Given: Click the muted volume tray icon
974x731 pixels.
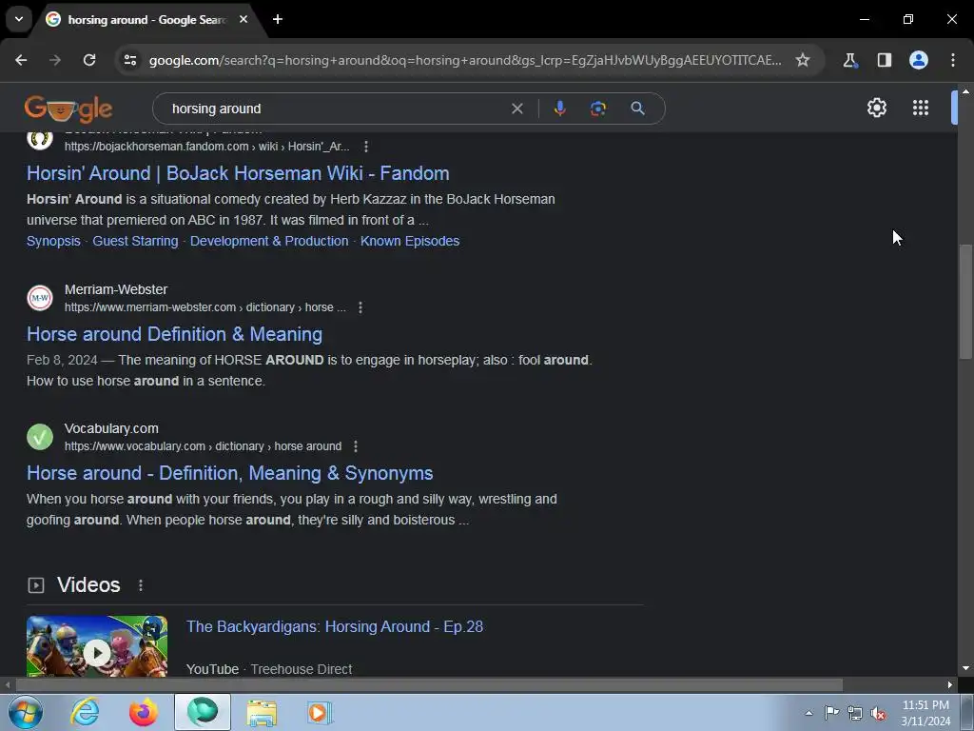Looking at the screenshot, I should point(878,713).
